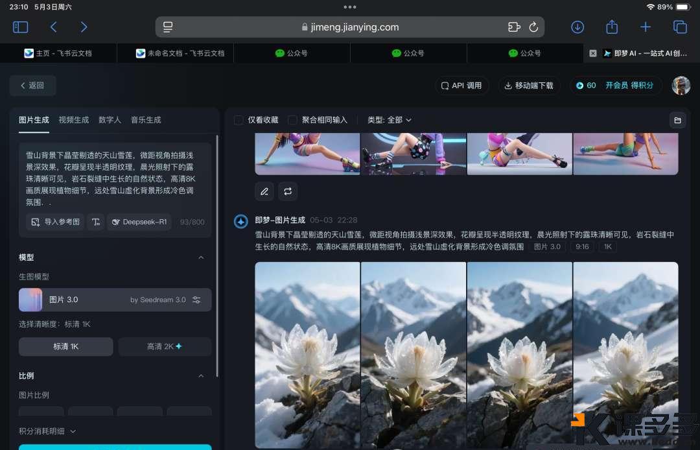The height and width of the screenshot is (450, 700).
Task: Click the credits coin icon showing 60
Action: click(x=579, y=86)
